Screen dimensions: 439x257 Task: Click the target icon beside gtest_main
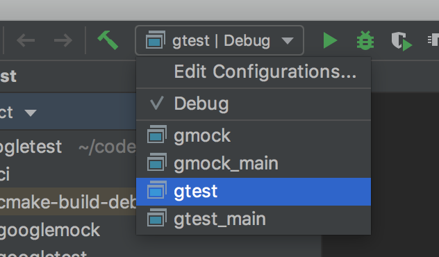156,217
